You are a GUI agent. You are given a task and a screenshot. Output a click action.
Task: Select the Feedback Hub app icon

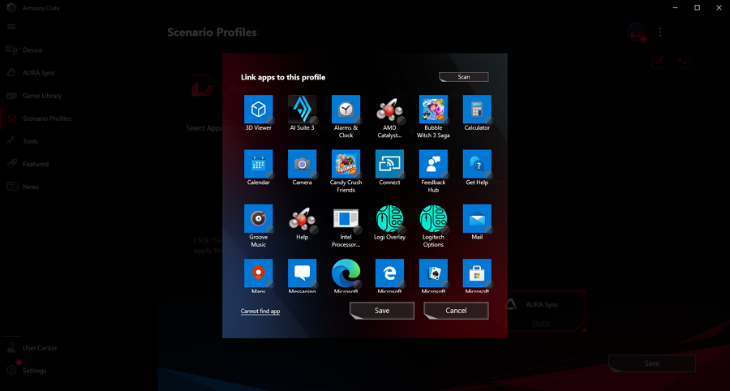coord(433,164)
